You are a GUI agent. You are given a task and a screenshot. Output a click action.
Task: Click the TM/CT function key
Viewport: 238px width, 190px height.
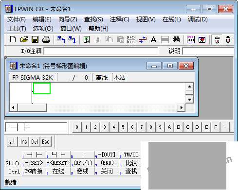point(130,155)
